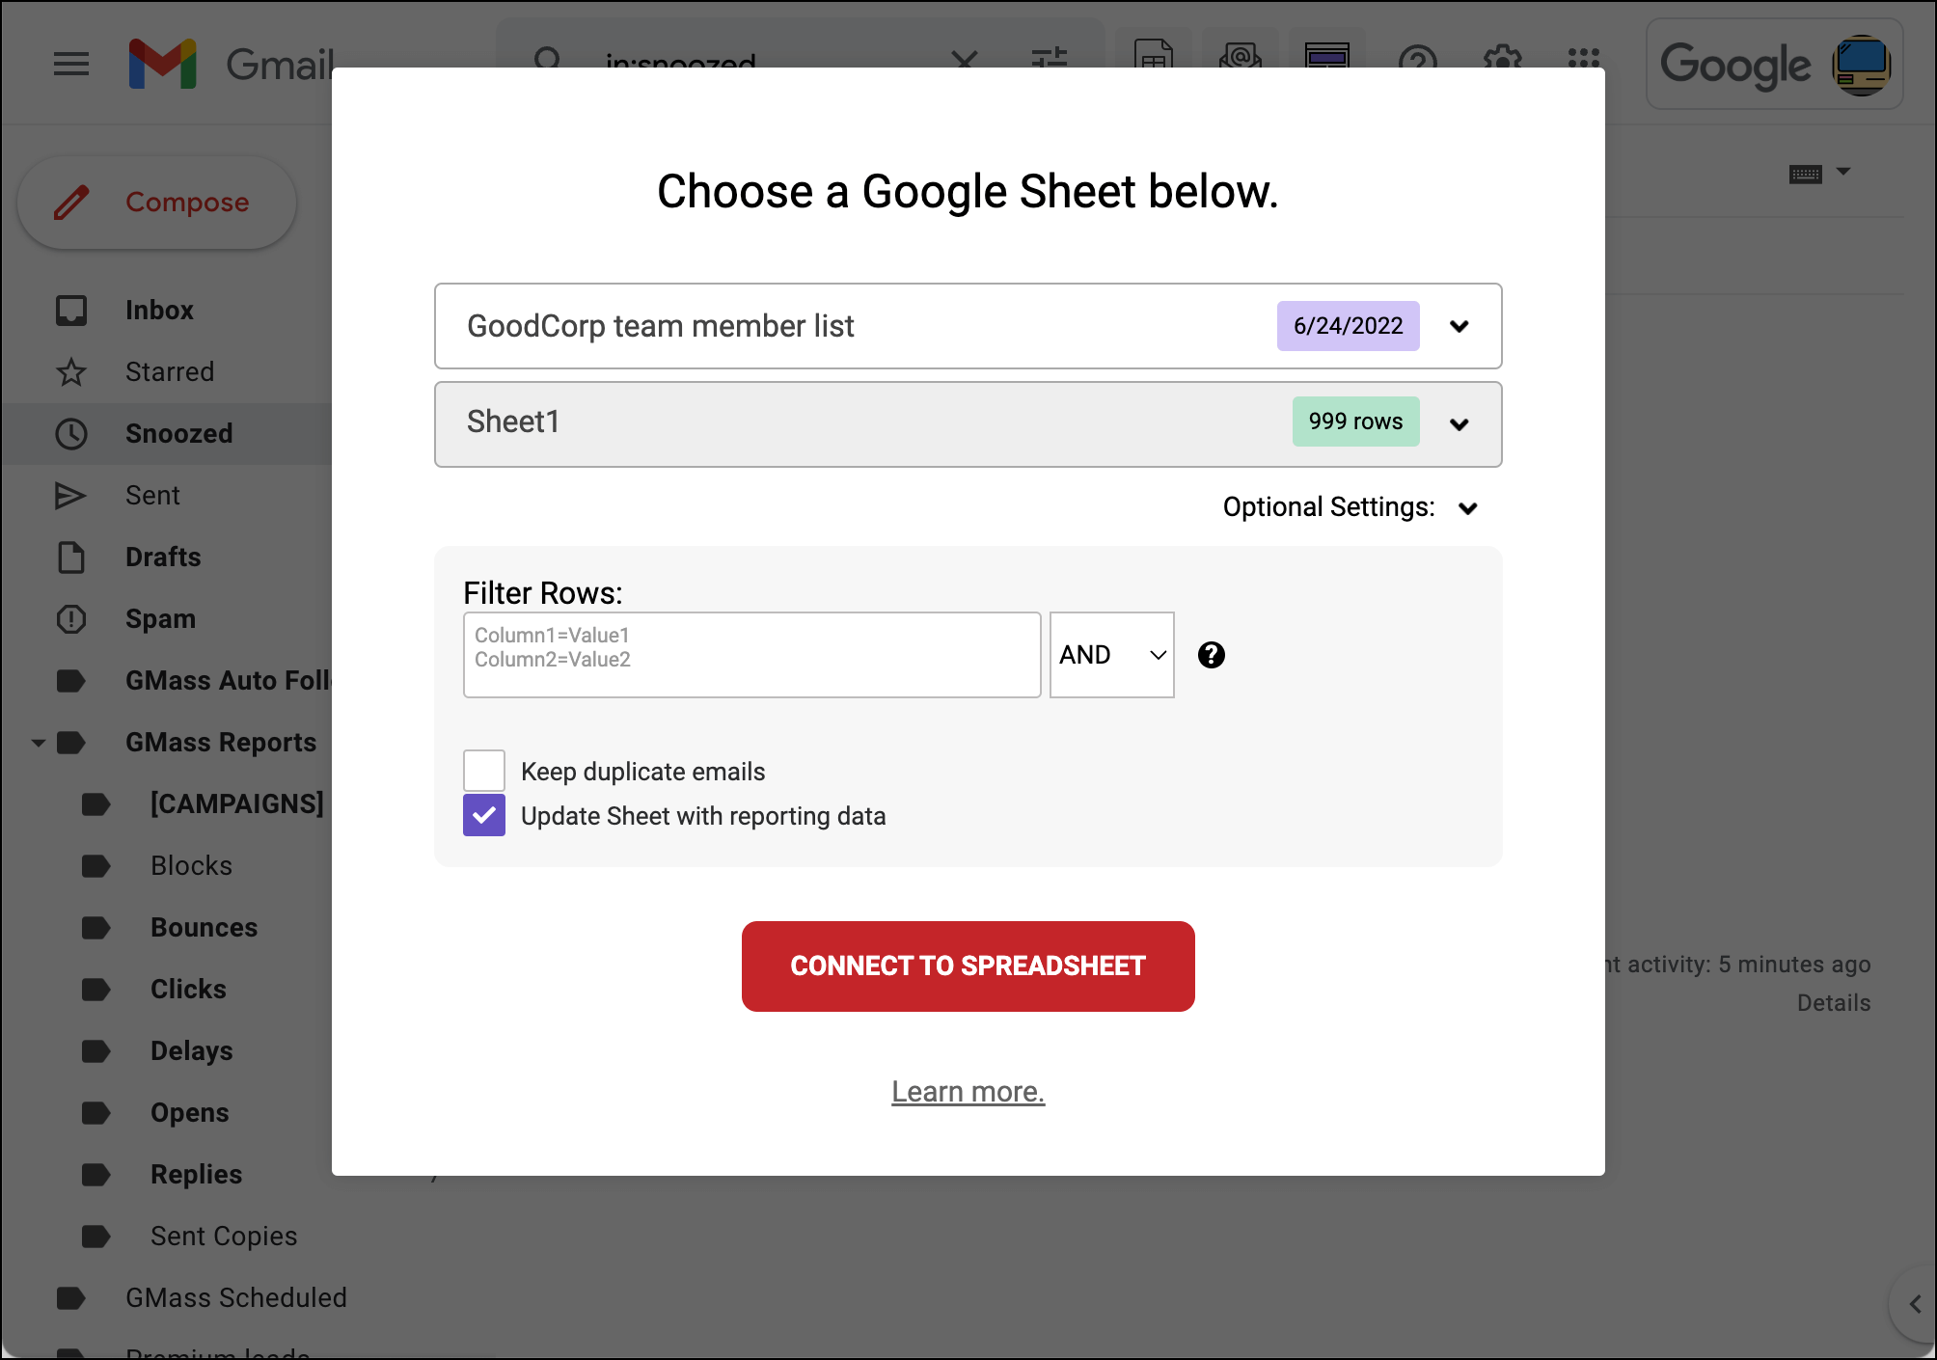This screenshot has height=1360, width=1937.
Task: Expand the side panel arrow at bottom right
Action: coord(1915,1304)
